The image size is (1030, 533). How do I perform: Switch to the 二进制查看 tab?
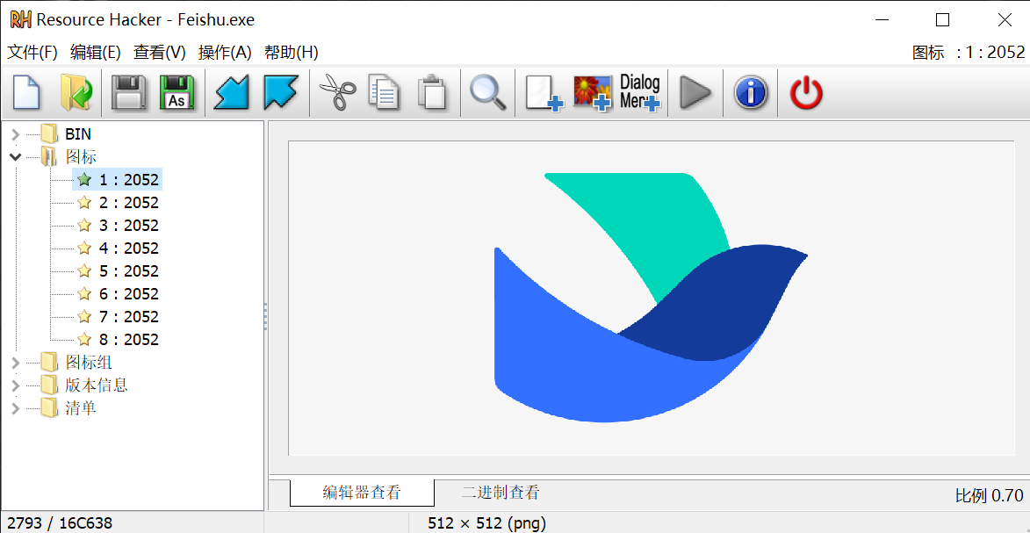tap(501, 493)
